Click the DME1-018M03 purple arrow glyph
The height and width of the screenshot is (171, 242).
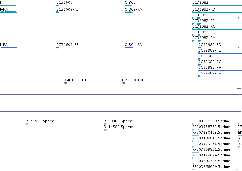(123, 83)
